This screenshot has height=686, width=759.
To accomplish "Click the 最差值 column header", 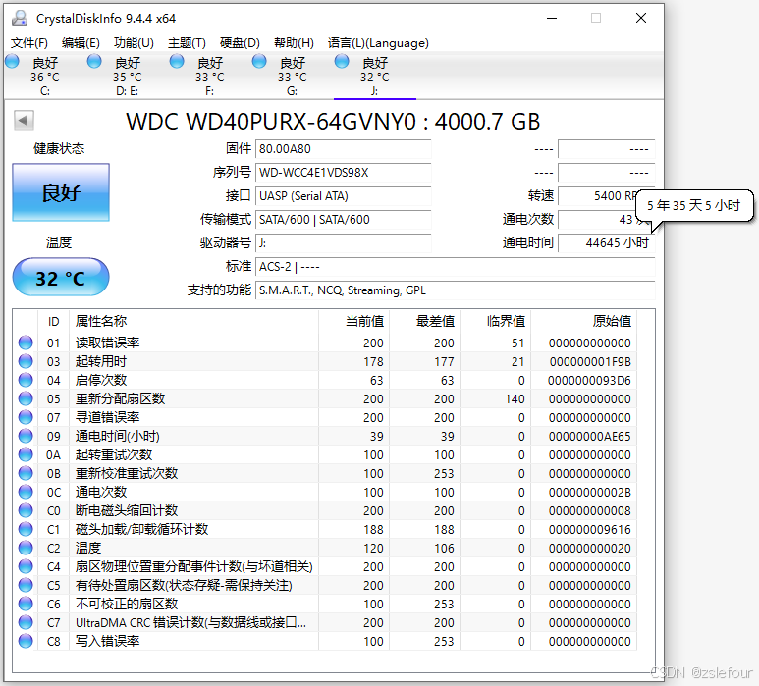I will pyautogui.click(x=425, y=321).
